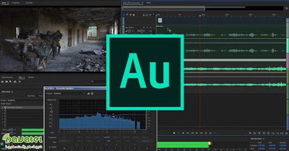Enable the HP band in Parametric Equalizer
Image resolution: width=289 pixels, height=151 pixels.
[x=64, y=148]
